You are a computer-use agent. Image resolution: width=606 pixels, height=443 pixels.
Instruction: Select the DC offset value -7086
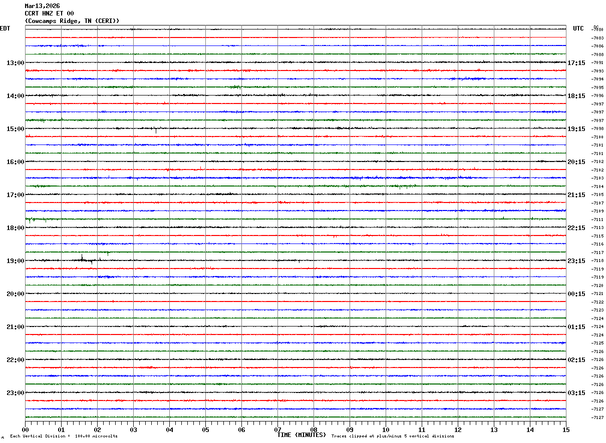click(597, 46)
